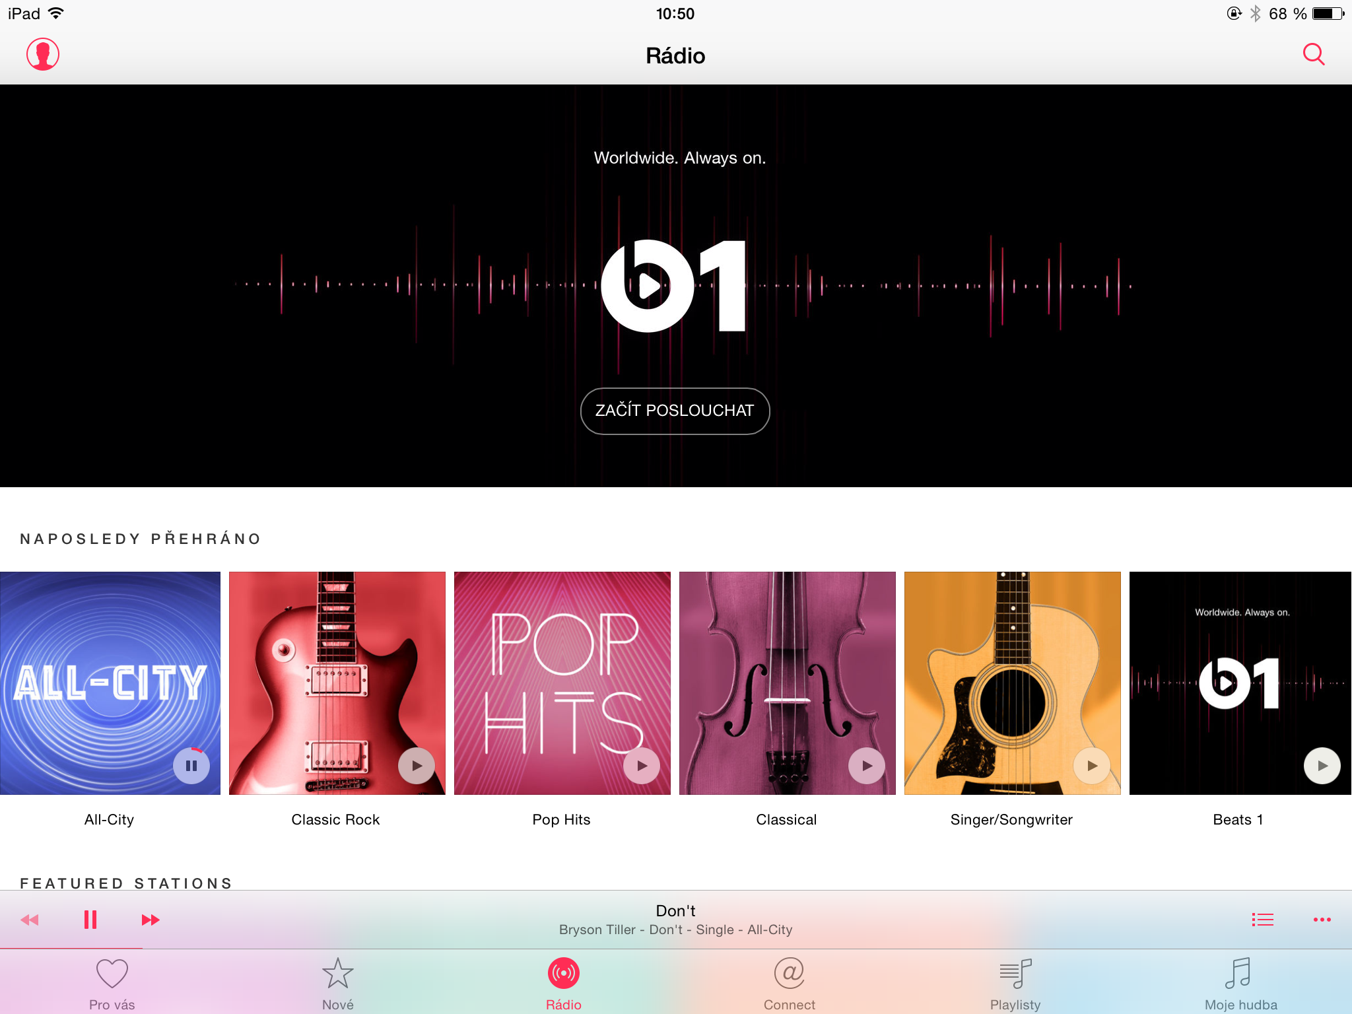
Task: Open the All-City station artwork
Action: coord(110,683)
